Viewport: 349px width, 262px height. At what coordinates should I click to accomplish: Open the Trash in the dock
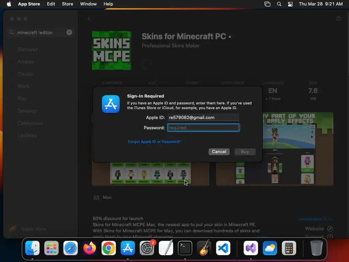(x=317, y=248)
